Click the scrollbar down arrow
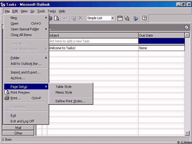 click(187, 133)
